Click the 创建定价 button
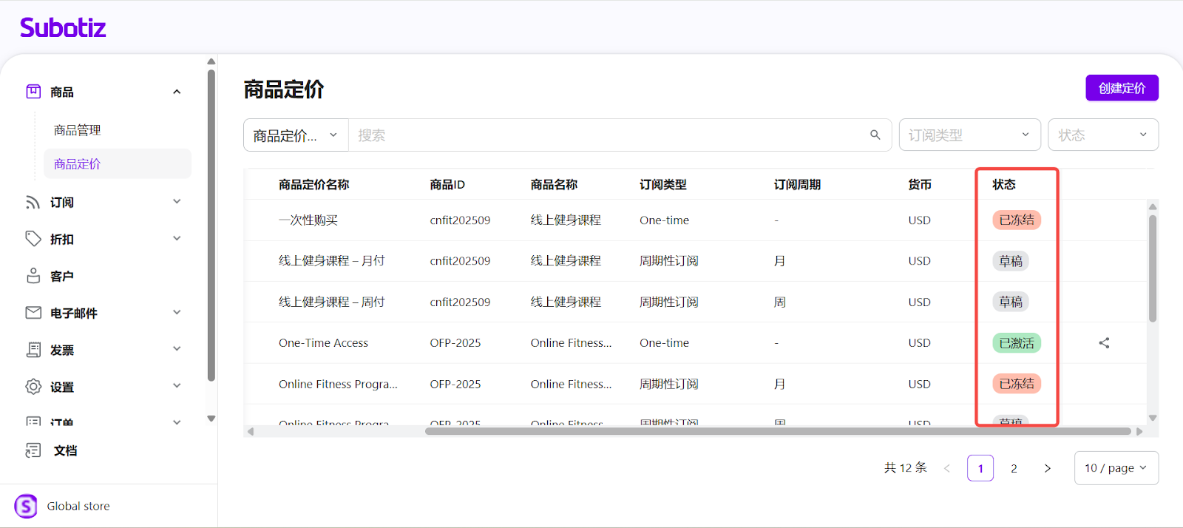The image size is (1183, 528). [1121, 88]
